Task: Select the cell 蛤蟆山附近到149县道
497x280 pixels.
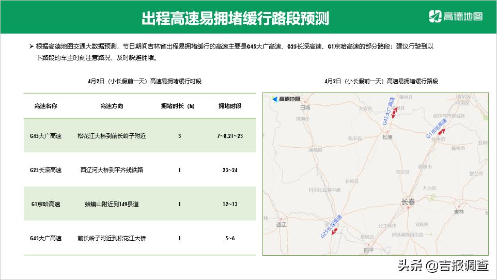Action: tap(112, 204)
